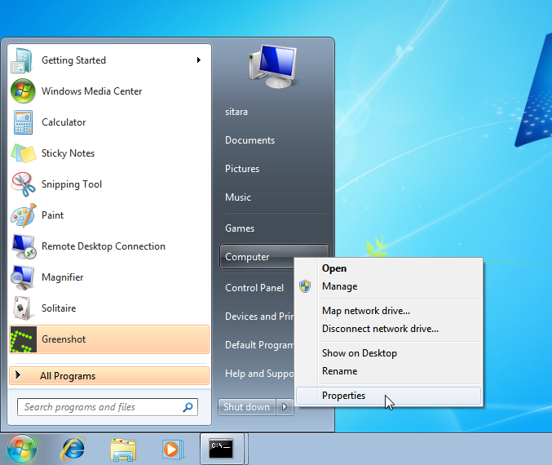Open Internet Explorer from the taskbar
Screen dimensions: 552x465
tap(73, 449)
